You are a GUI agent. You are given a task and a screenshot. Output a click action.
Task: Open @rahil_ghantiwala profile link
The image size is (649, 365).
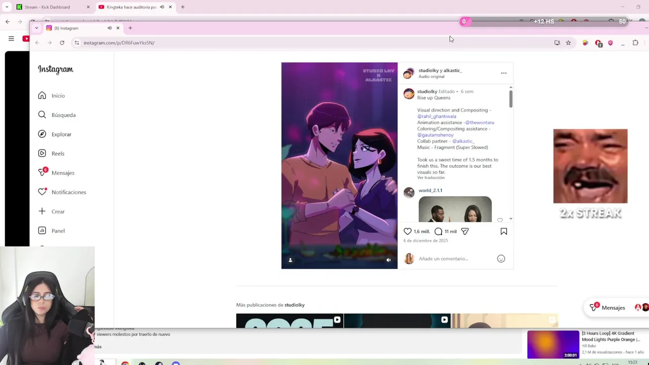(437, 116)
